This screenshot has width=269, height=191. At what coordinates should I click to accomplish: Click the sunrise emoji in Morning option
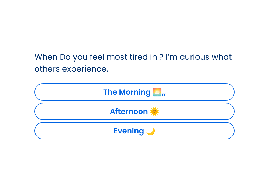pyautogui.click(x=157, y=92)
